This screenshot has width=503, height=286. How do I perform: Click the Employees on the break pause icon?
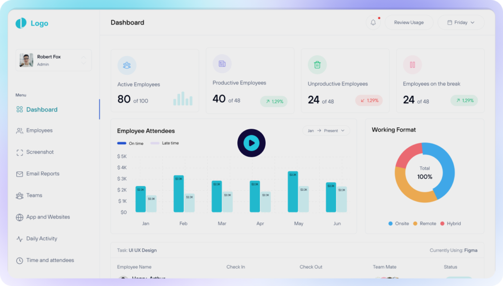pyautogui.click(x=412, y=65)
